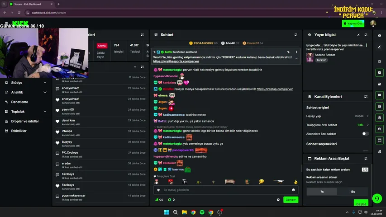This screenshot has height=217, width=386.
Task: Expand the Sohbet panel to fullscreen
Action: pos(296,35)
